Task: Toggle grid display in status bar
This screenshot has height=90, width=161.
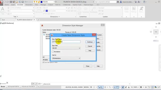Action: pos(91,87)
